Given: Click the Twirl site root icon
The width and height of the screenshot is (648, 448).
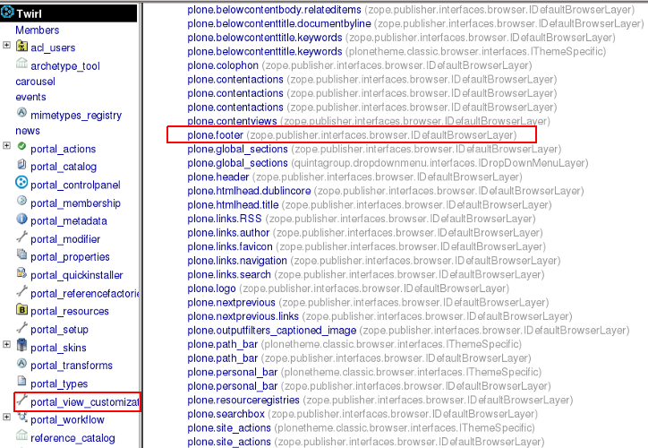Looking at the screenshot, I should coord(7,13).
